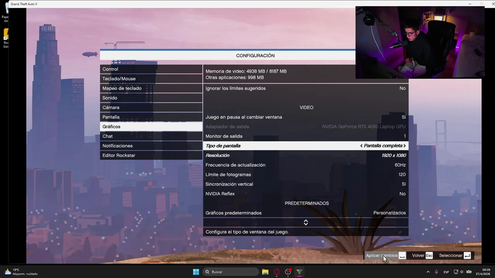Viewport: 495px width, 278px height.
Task: Click the network tray icon
Action: 455,272
